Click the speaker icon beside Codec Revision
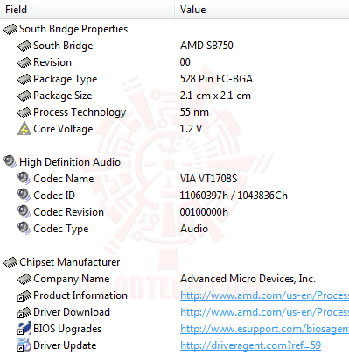This screenshot has height=363, width=349. pyautogui.click(x=24, y=211)
